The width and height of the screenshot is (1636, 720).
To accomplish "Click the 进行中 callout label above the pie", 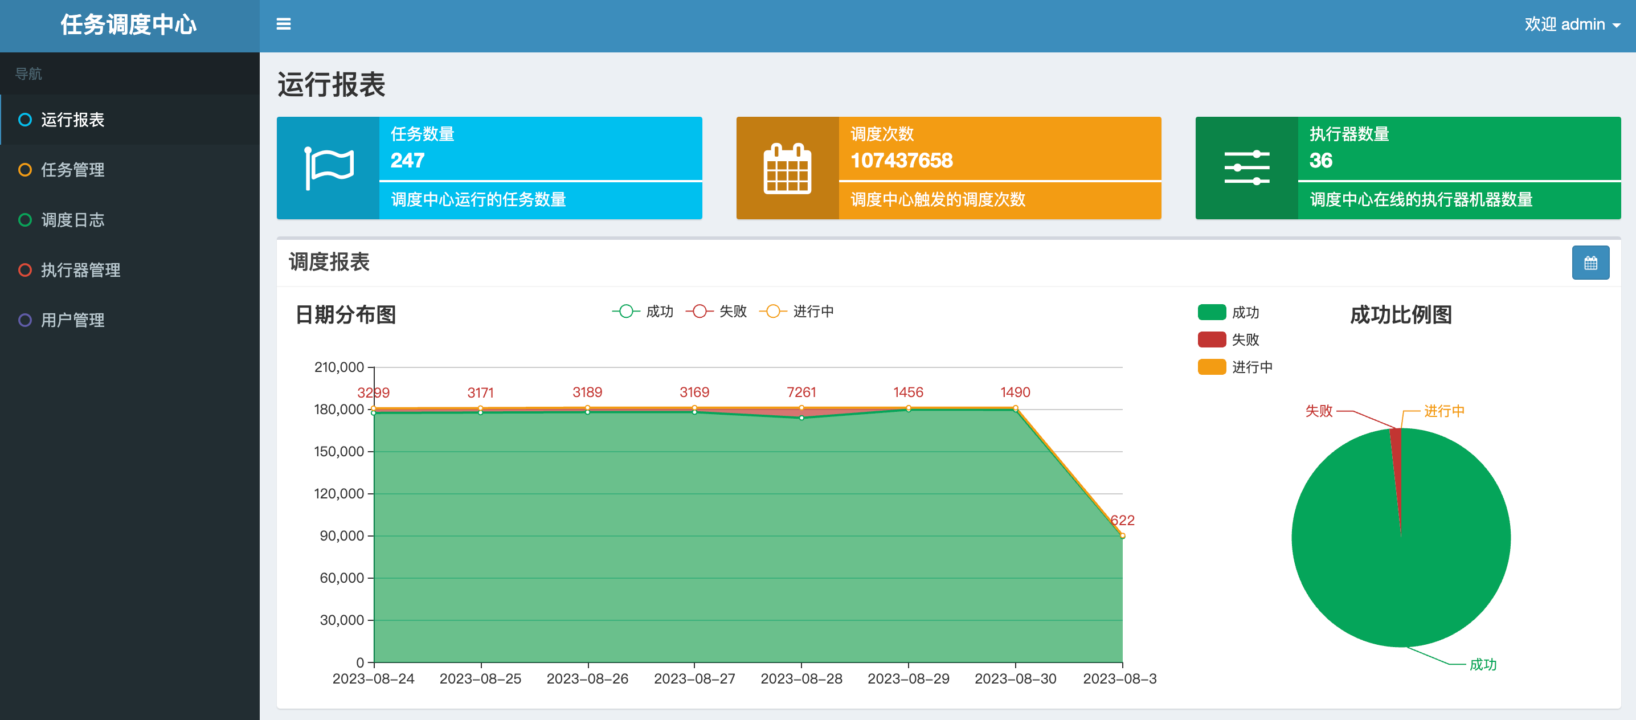I will (1444, 411).
